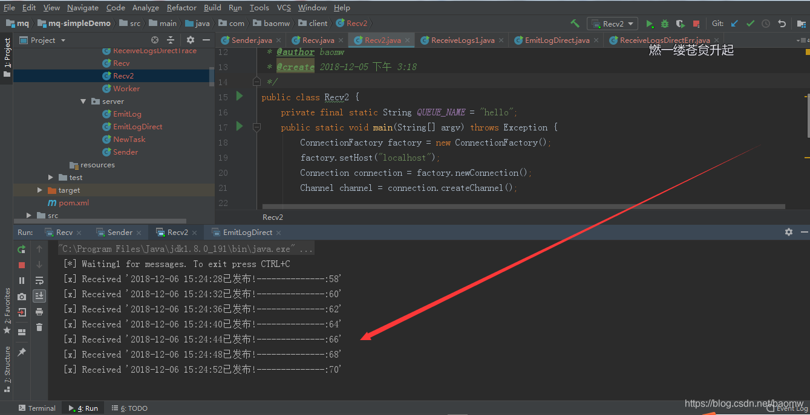The image size is (810, 415).
Task: Toggle scroll to end in the console
Action: click(x=39, y=295)
